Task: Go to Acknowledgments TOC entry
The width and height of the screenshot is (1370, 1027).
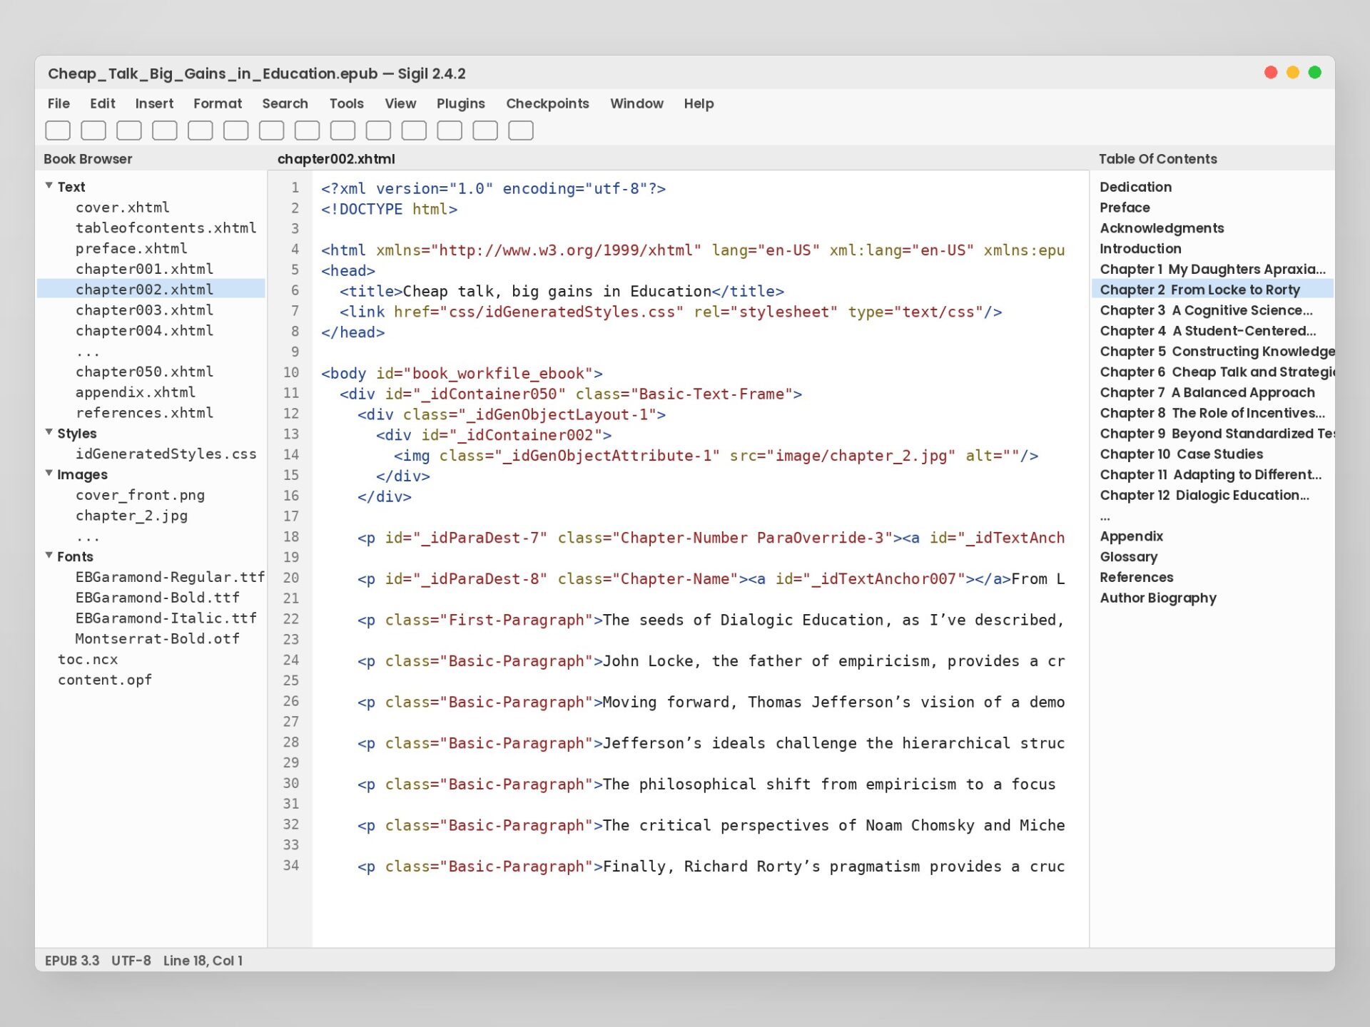Action: 1162,228
